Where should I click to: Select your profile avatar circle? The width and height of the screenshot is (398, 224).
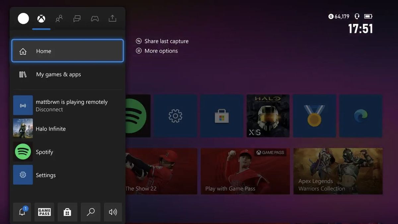point(23,19)
